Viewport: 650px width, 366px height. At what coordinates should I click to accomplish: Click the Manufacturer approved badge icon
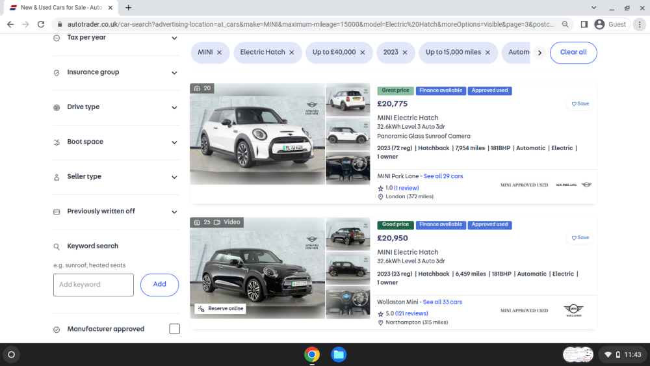point(57,330)
